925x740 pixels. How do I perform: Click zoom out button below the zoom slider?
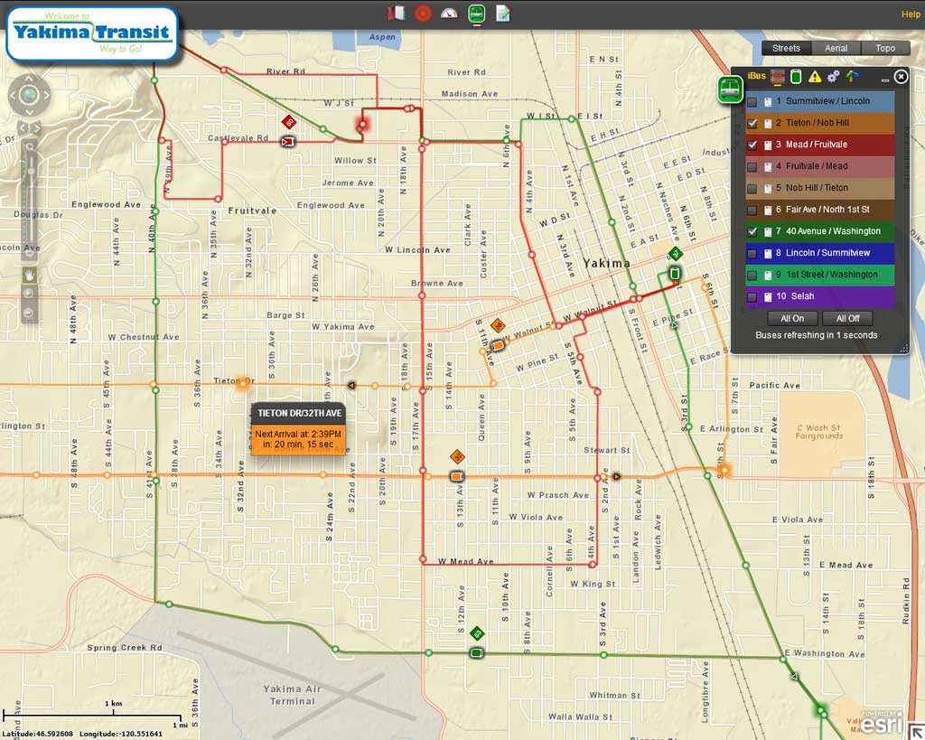coord(29,251)
